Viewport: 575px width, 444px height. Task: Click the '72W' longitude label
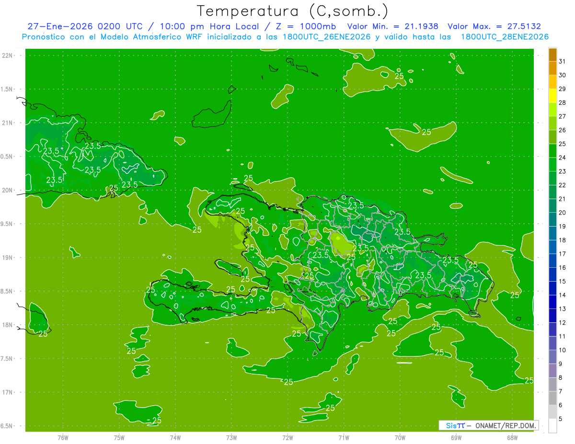287,437
